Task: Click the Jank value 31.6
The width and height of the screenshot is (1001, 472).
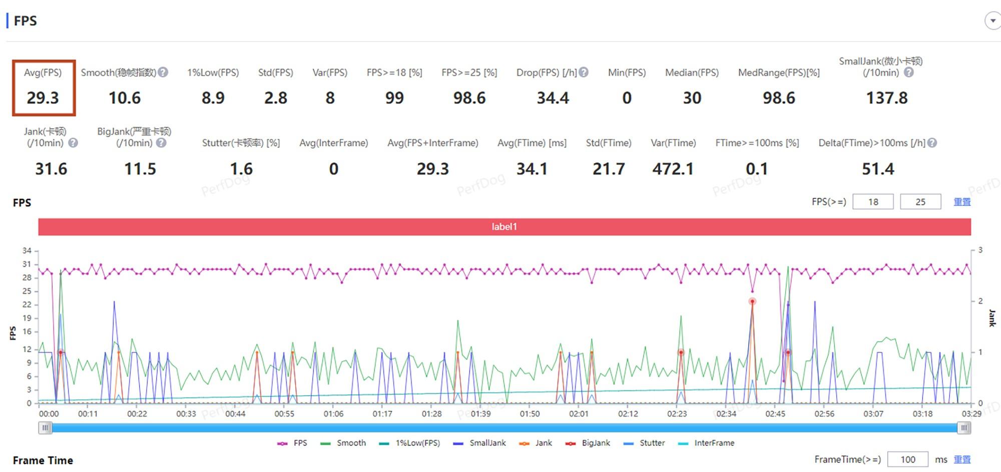Action: (x=51, y=169)
